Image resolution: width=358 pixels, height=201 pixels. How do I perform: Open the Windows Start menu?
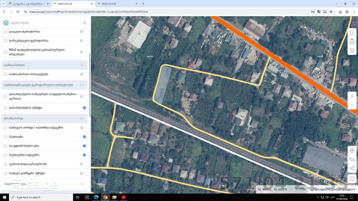[4, 197]
